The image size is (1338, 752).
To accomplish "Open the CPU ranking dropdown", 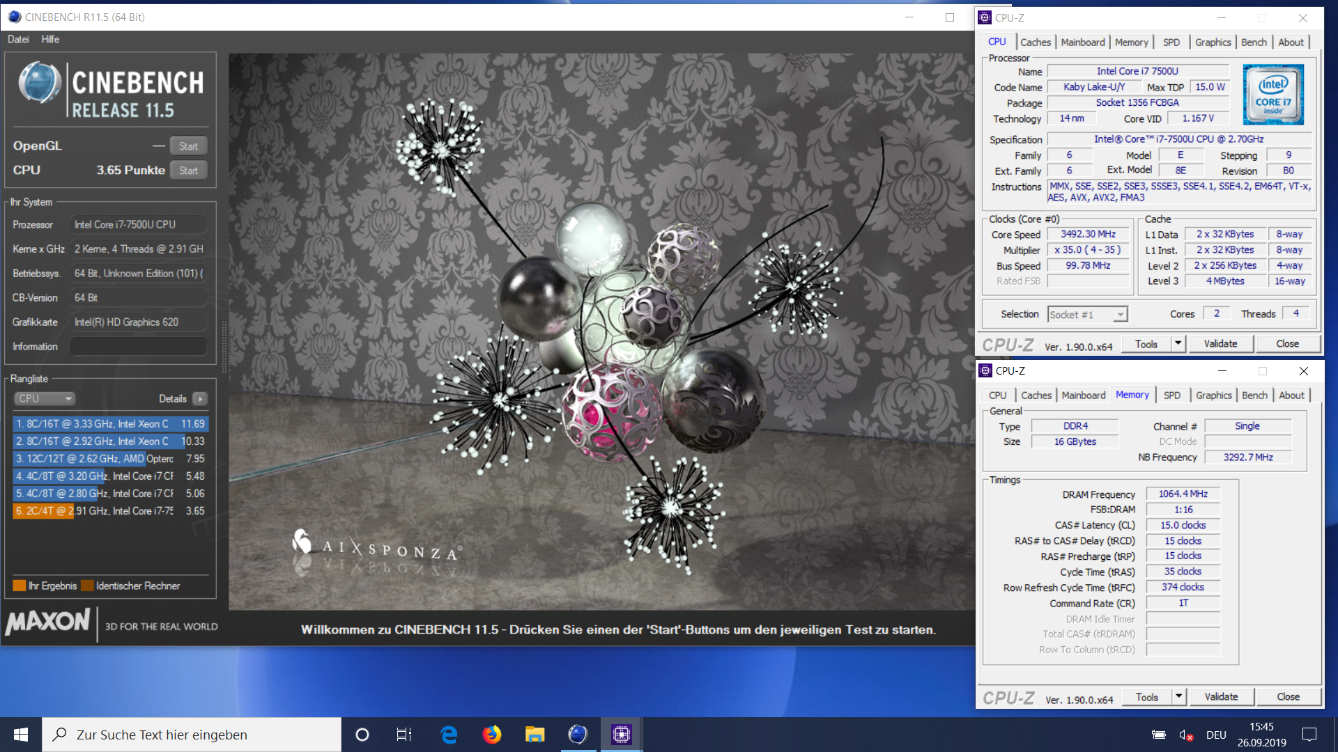I will (x=45, y=399).
